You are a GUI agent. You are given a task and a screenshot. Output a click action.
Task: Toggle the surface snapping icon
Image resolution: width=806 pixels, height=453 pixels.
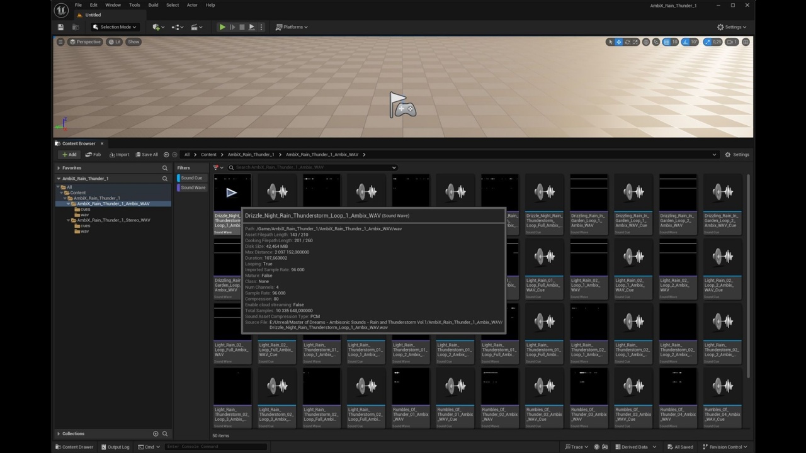(656, 42)
